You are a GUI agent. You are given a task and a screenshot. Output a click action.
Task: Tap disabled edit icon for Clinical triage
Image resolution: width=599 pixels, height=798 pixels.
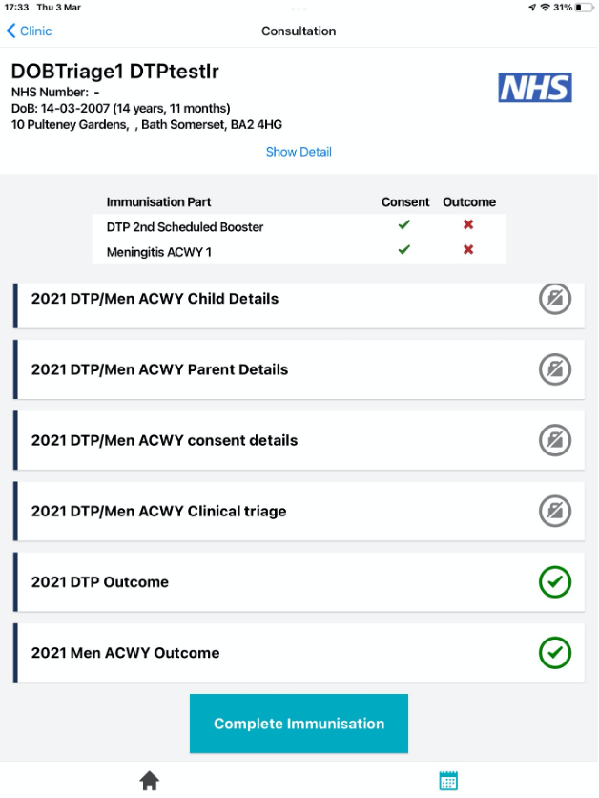click(554, 512)
